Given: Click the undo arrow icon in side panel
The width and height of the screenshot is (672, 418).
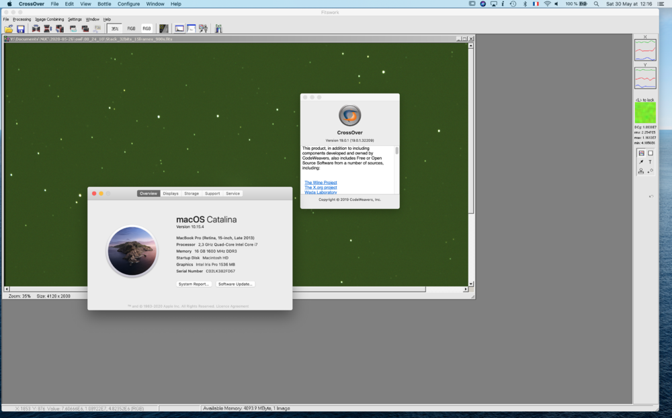Looking at the screenshot, I should pos(651,196).
